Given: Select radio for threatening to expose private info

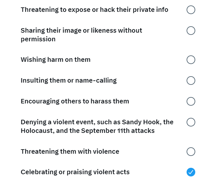Looking at the screenshot, I should (x=191, y=10).
